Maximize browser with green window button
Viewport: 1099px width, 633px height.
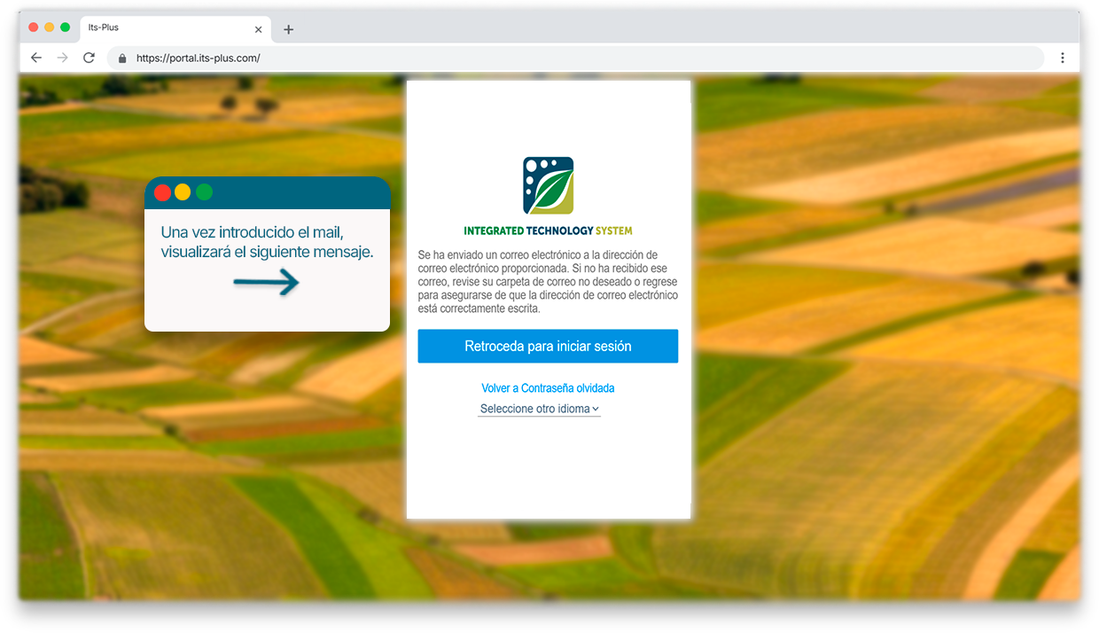(65, 27)
